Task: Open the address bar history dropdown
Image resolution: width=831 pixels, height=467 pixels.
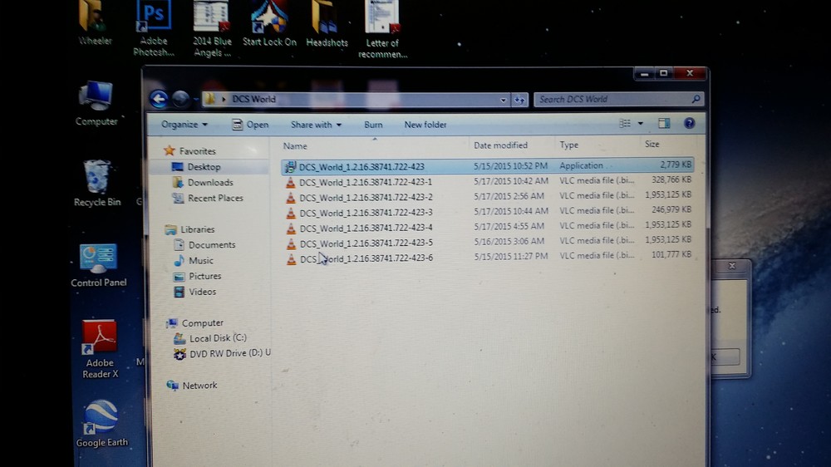Action: tap(503, 100)
